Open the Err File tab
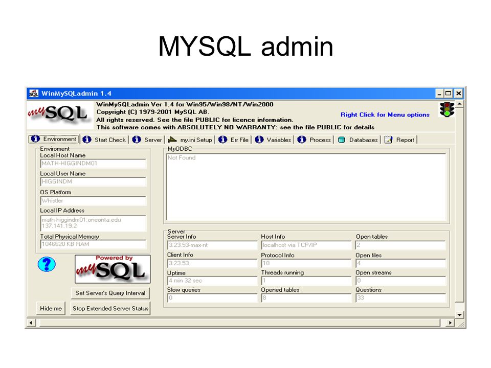 (x=234, y=140)
